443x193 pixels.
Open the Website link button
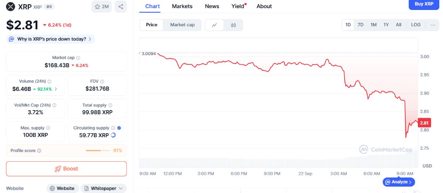click(x=62, y=189)
